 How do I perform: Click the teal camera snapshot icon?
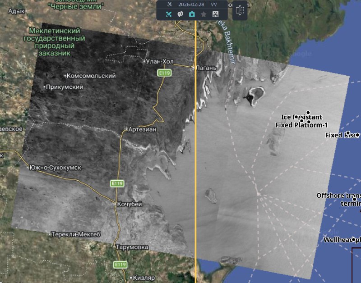[192, 14]
